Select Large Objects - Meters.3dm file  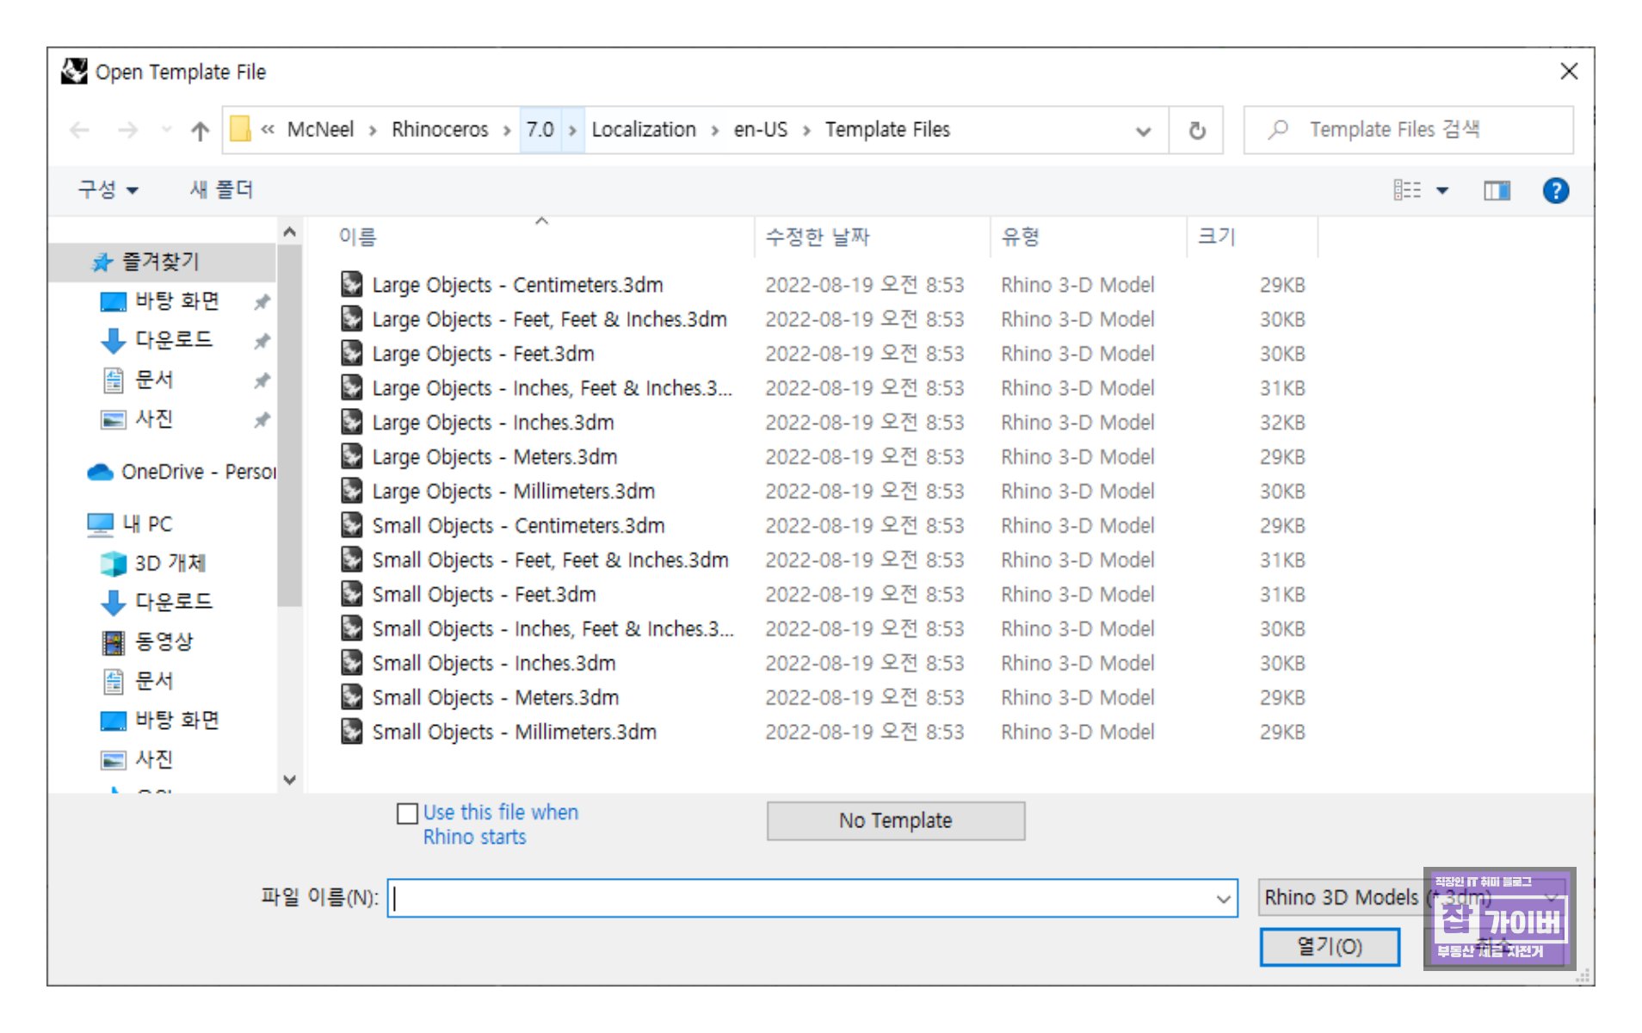[x=494, y=457]
